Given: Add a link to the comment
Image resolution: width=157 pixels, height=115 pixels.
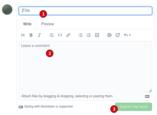Looking at the screenshot, I should (68, 35).
